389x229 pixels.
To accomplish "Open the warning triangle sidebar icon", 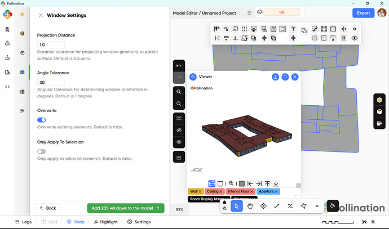I will (x=7, y=43).
